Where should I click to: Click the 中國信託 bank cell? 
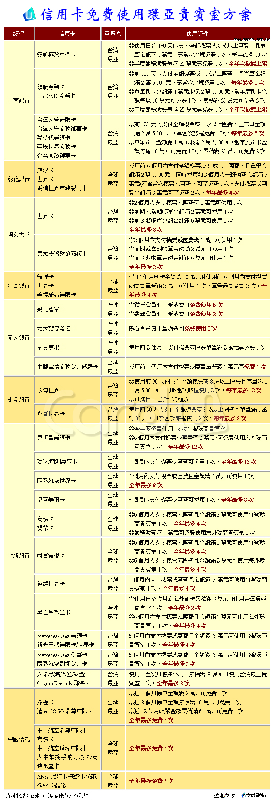coord(19,739)
